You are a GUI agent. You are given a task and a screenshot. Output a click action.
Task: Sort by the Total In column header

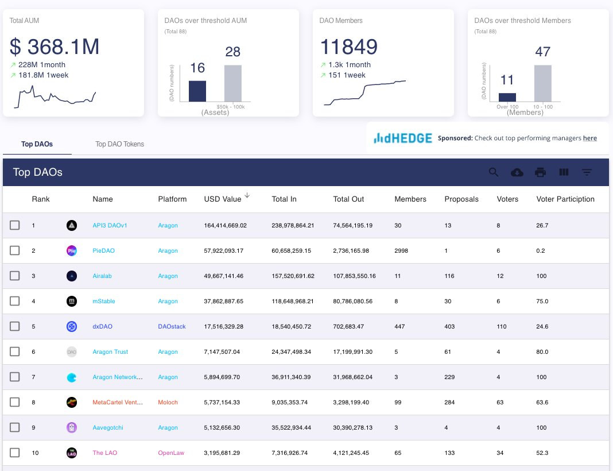(284, 199)
